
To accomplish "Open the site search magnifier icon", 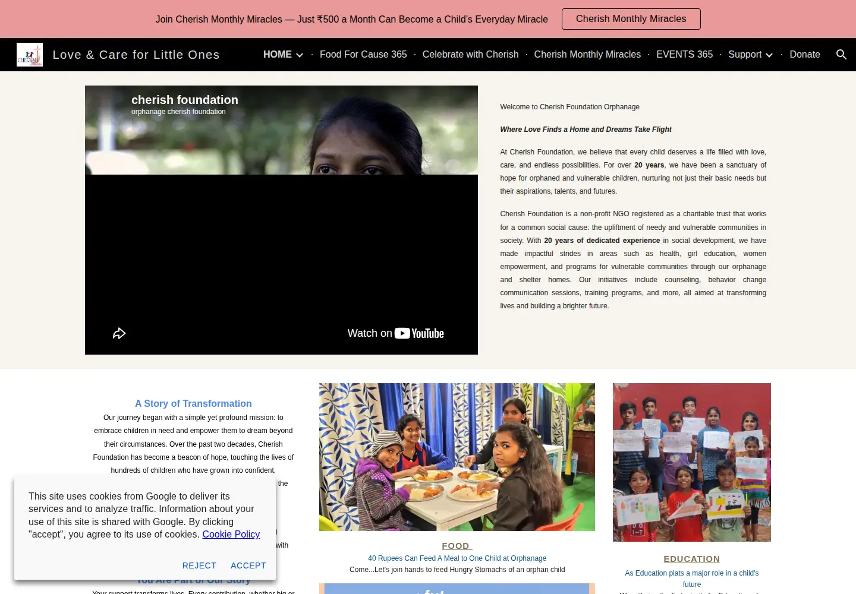I will pyautogui.click(x=841, y=55).
